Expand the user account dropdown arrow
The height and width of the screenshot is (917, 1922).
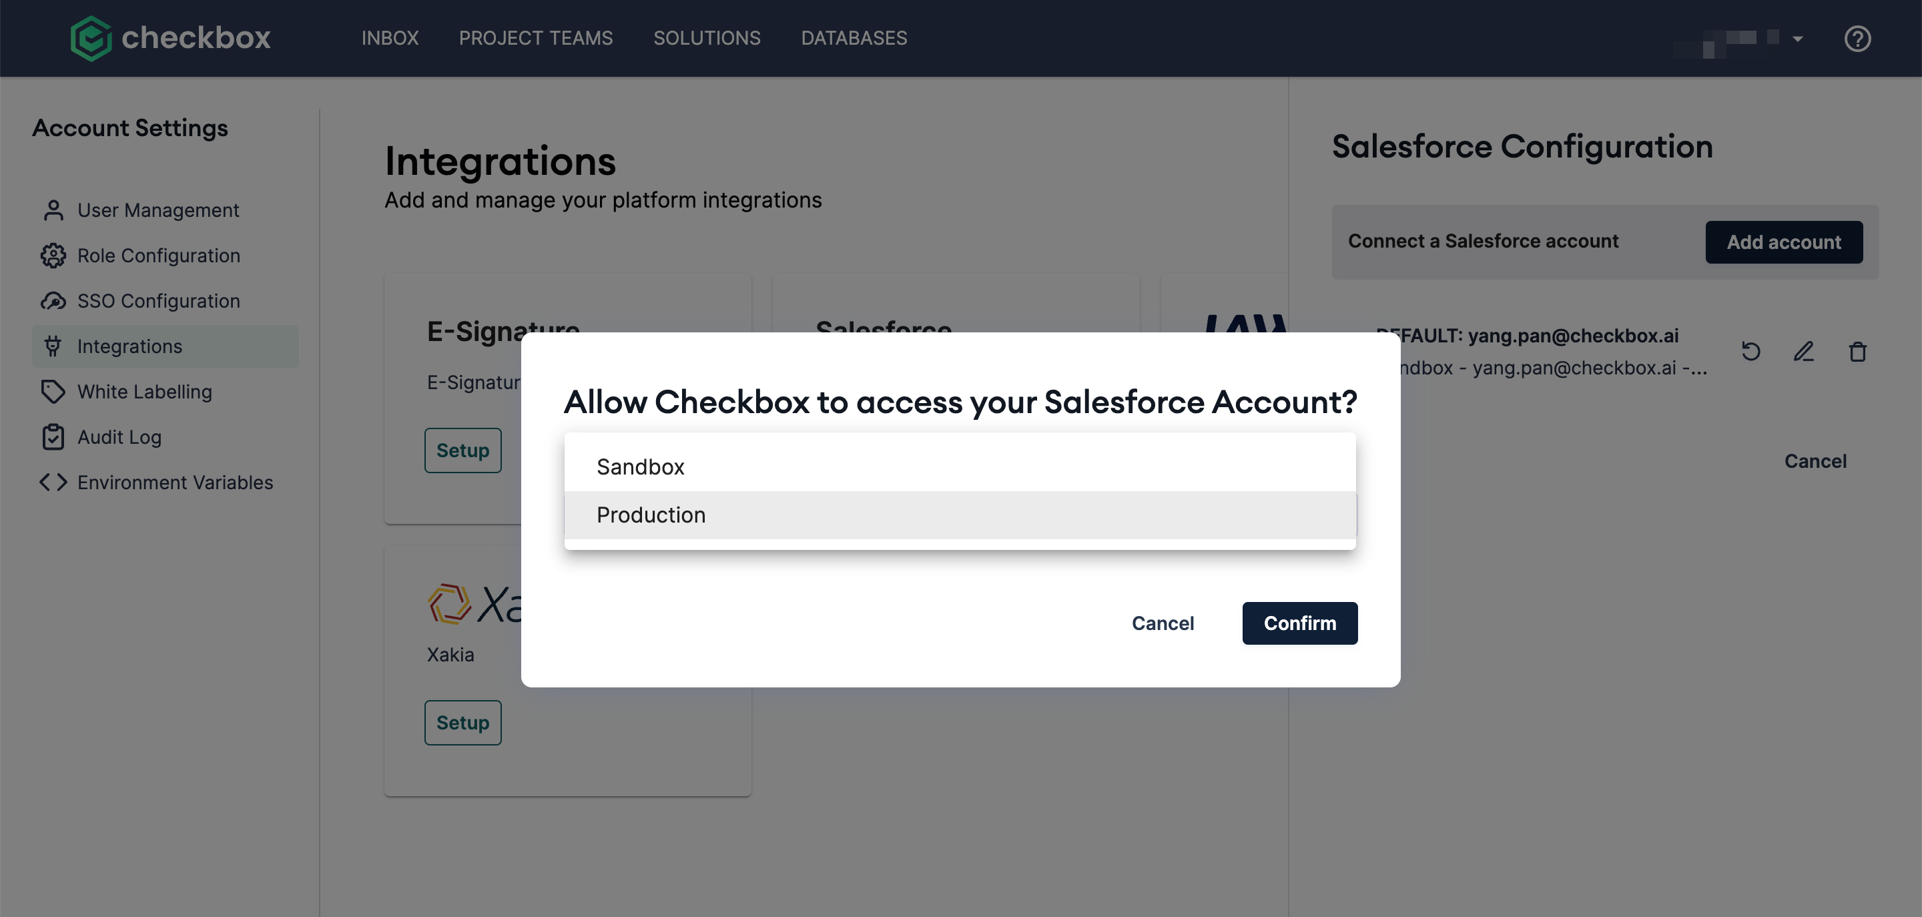(1797, 39)
